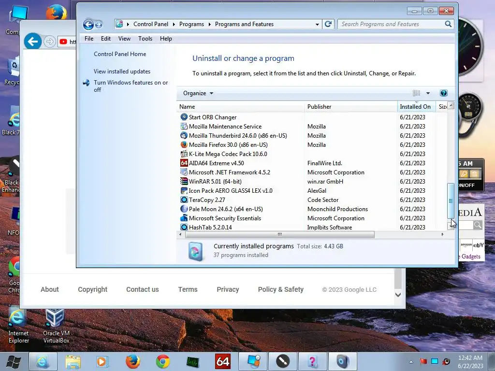Click the Microsoft Security Essentials icon
Screen dimensions: 495x371
coord(184,218)
